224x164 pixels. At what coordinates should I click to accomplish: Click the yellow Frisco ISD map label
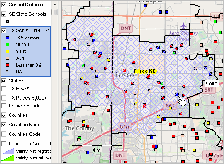coord(145,71)
